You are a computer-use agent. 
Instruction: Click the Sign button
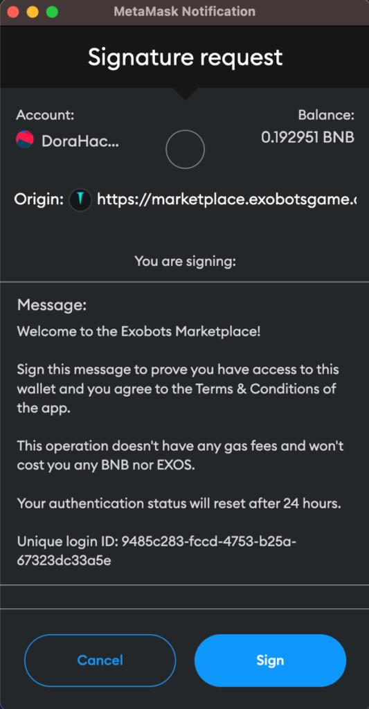[270, 660]
